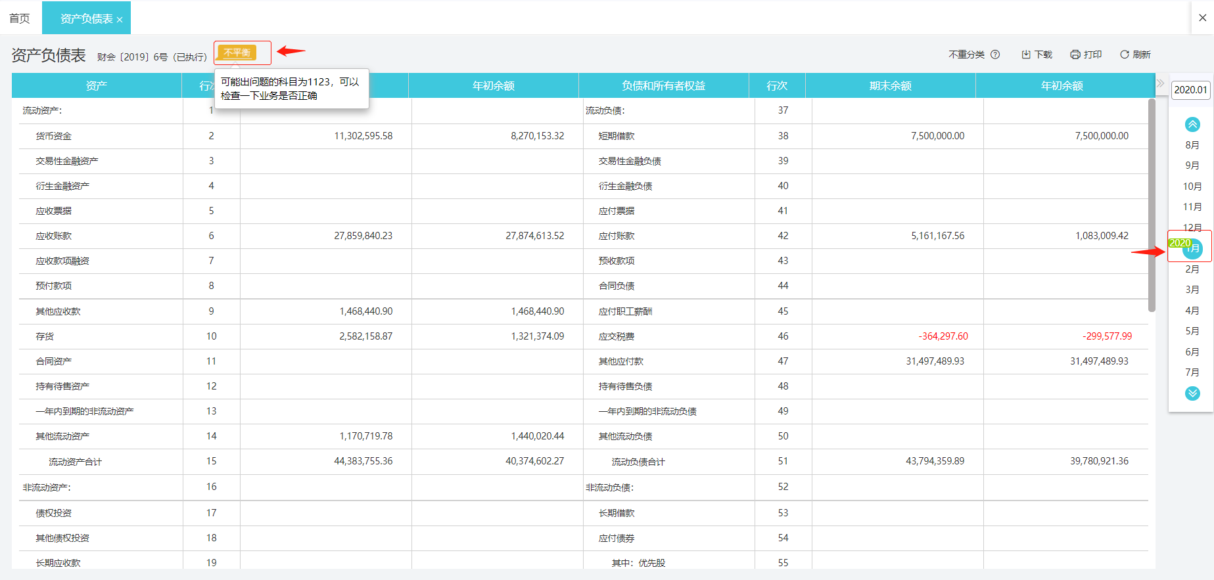
Task: Click the 长期借款 row label
Action: click(617, 513)
